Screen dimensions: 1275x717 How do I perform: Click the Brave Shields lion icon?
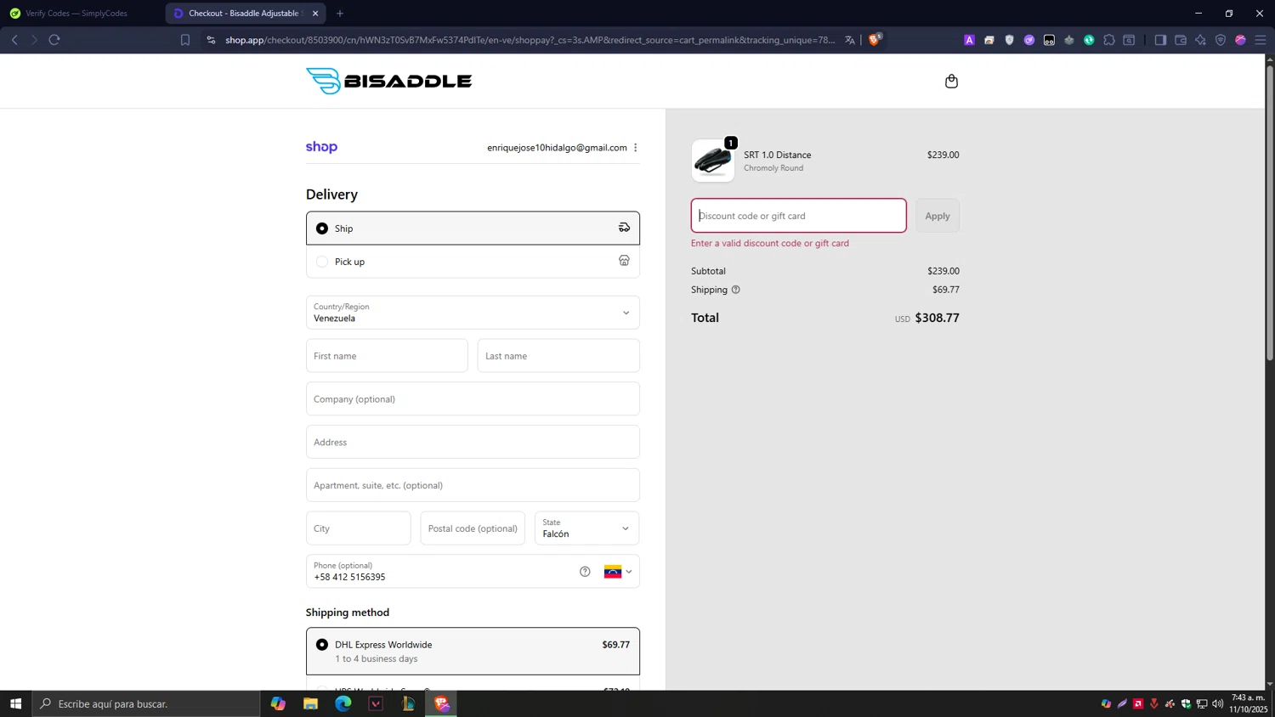[x=874, y=40]
